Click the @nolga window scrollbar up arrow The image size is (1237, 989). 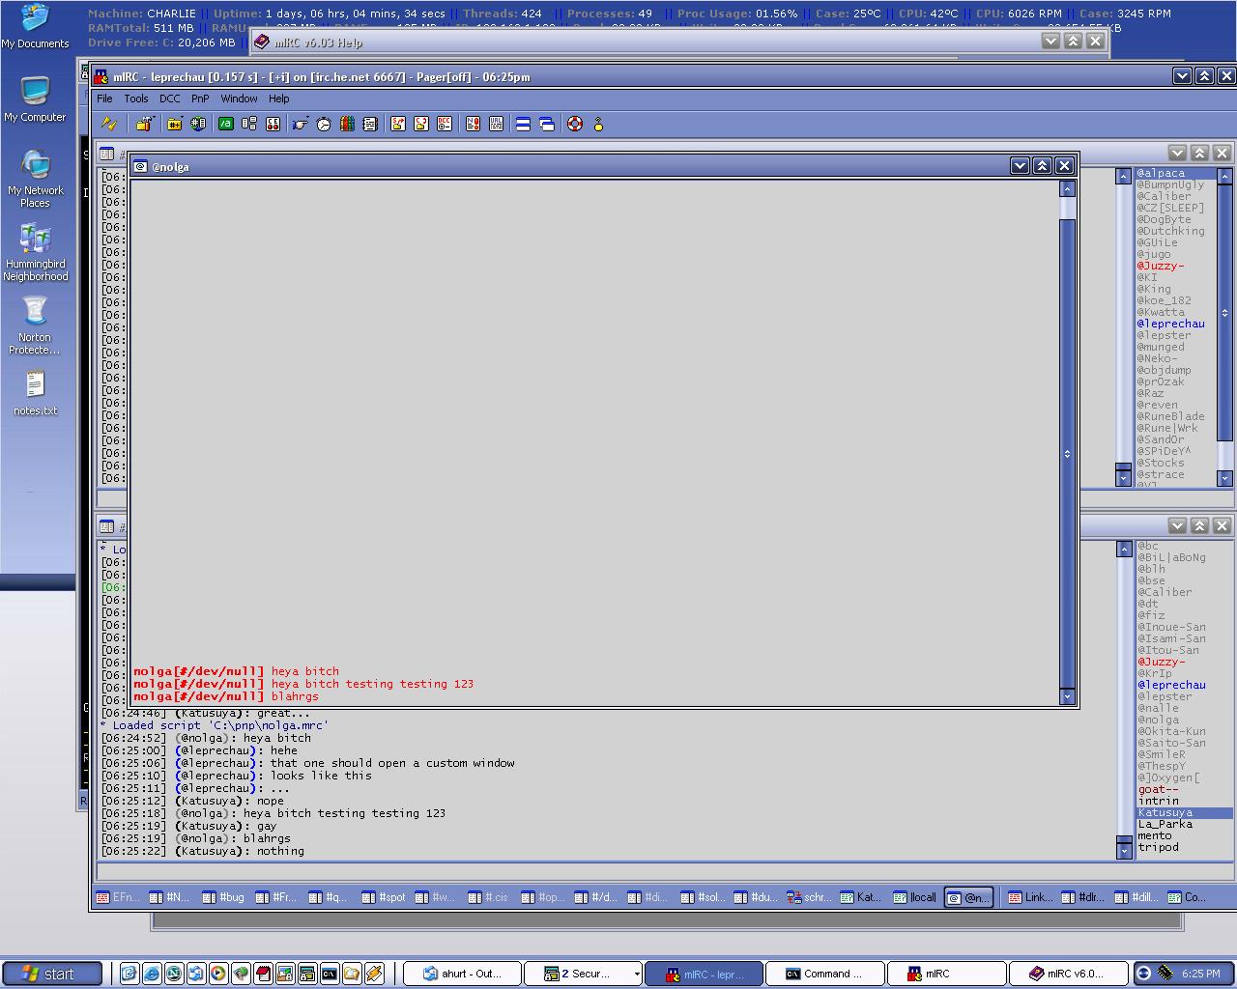[1068, 188]
